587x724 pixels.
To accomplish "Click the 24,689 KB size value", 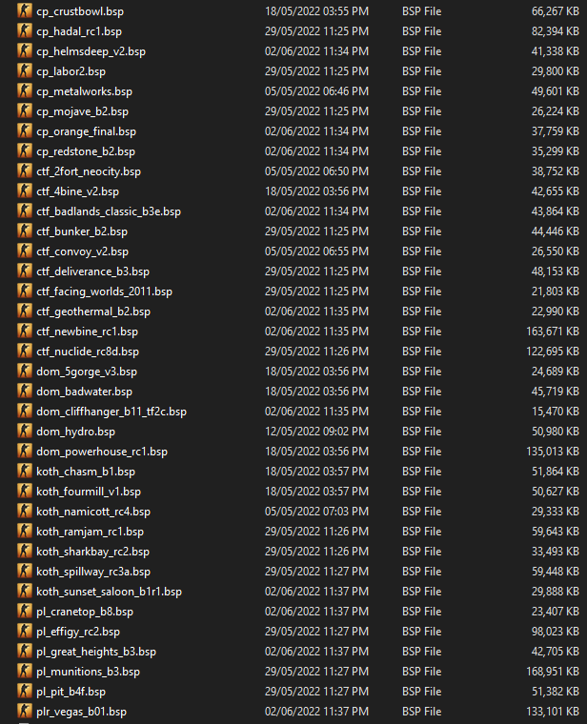I will point(556,372).
